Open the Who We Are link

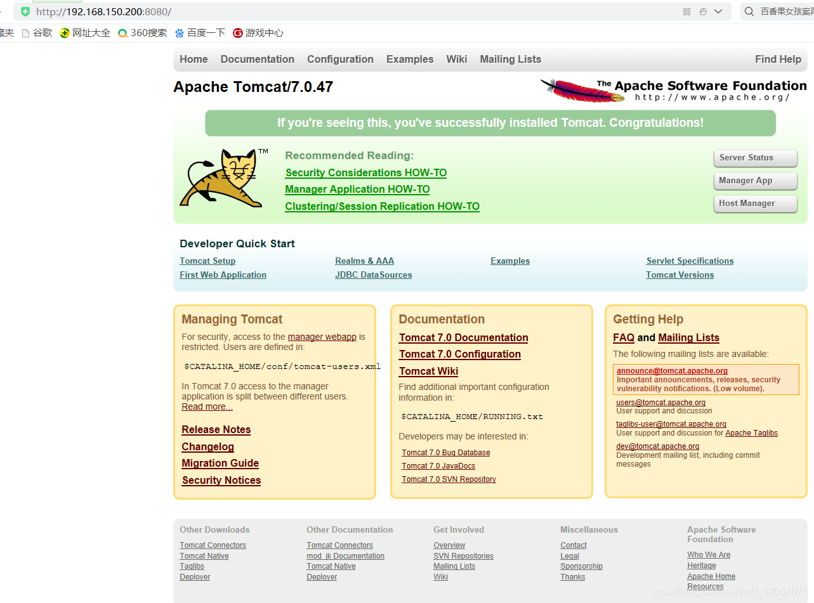point(709,555)
